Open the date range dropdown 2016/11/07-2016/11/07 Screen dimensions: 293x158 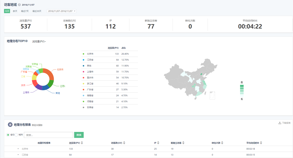pos(62,11)
